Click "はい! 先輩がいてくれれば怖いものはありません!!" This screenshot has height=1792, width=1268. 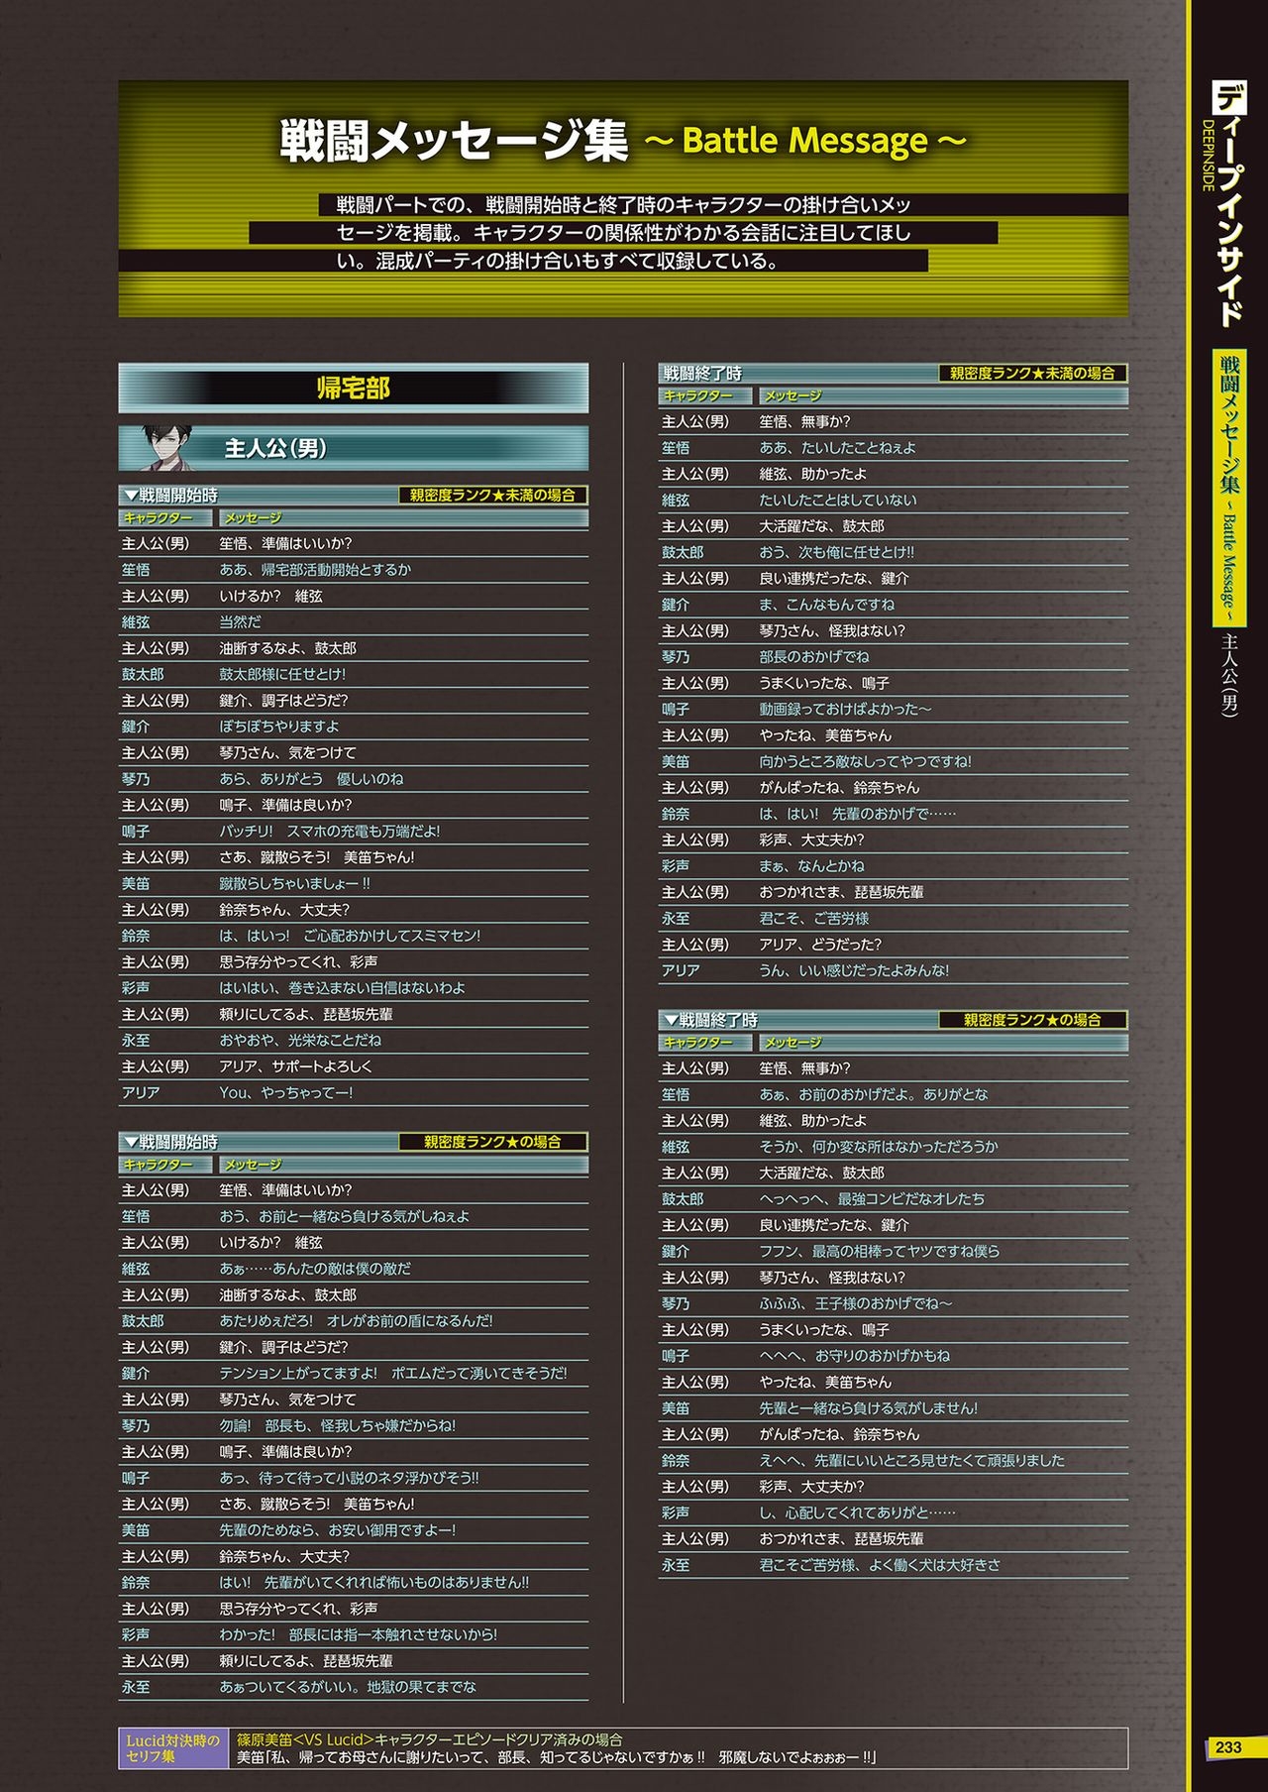tap(374, 1583)
